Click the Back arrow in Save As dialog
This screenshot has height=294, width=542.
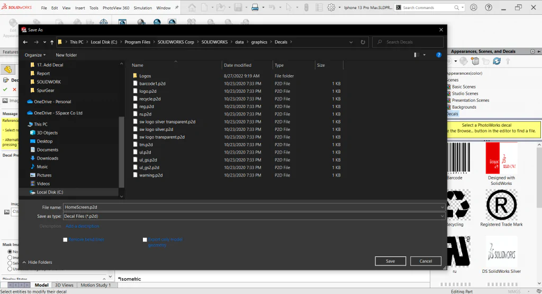[x=25, y=42]
